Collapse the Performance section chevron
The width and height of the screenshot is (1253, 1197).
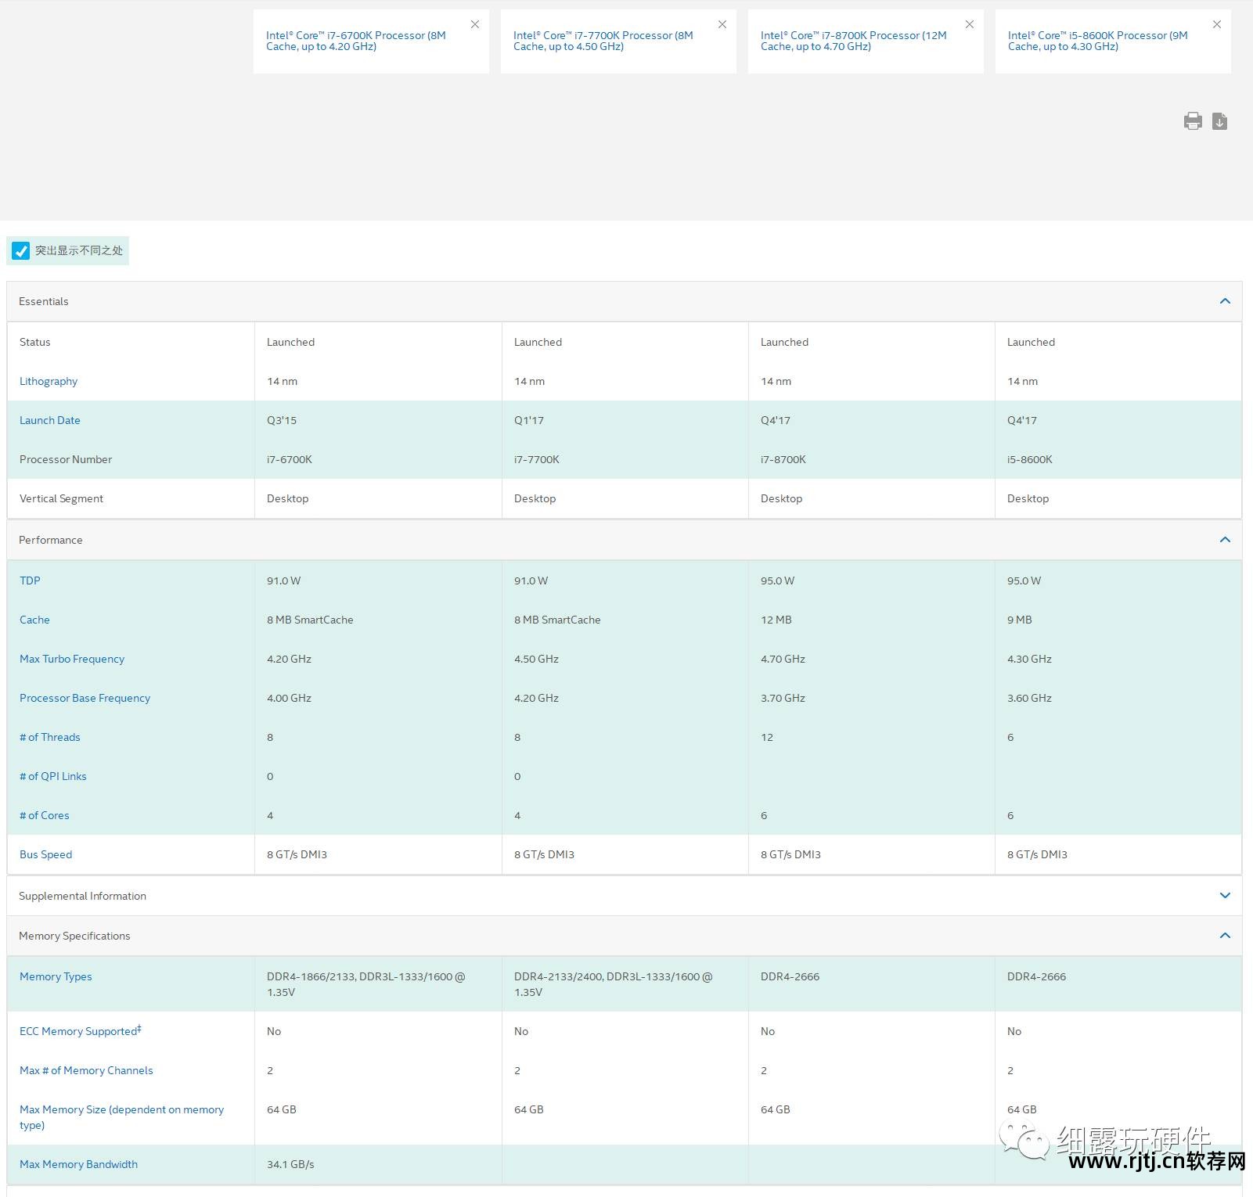pos(1225,540)
